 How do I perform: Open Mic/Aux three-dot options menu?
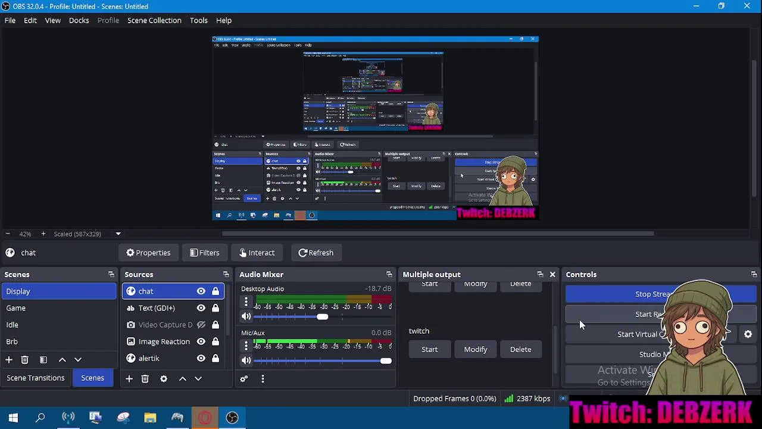click(246, 346)
